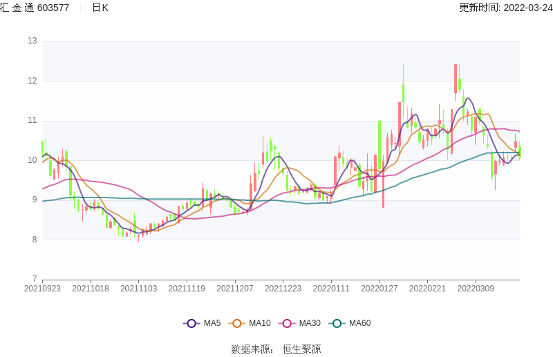Viewport: 553px width, 357px height.
Task: Click the teal MA60 legend circle marker
Action: pos(337,323)
